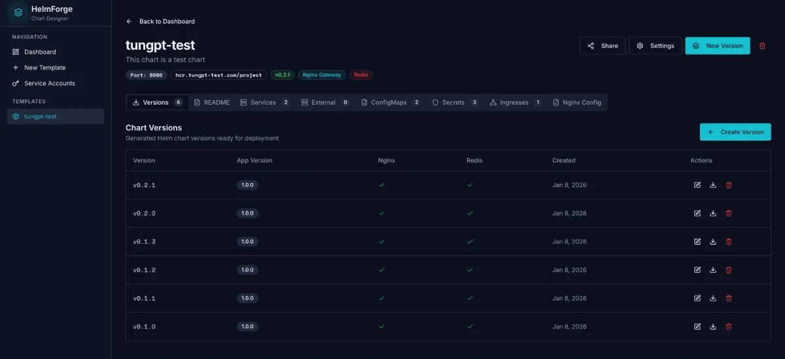Edit version v0.1.1 pencil icon
This screenshot has width=785, height=359.
pyautogui.click(x=697, y=298)
